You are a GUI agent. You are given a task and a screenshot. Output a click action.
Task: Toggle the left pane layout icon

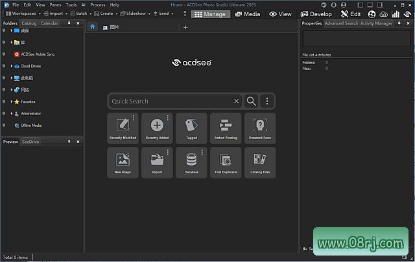pyautogui.click(x=361, y=5)
